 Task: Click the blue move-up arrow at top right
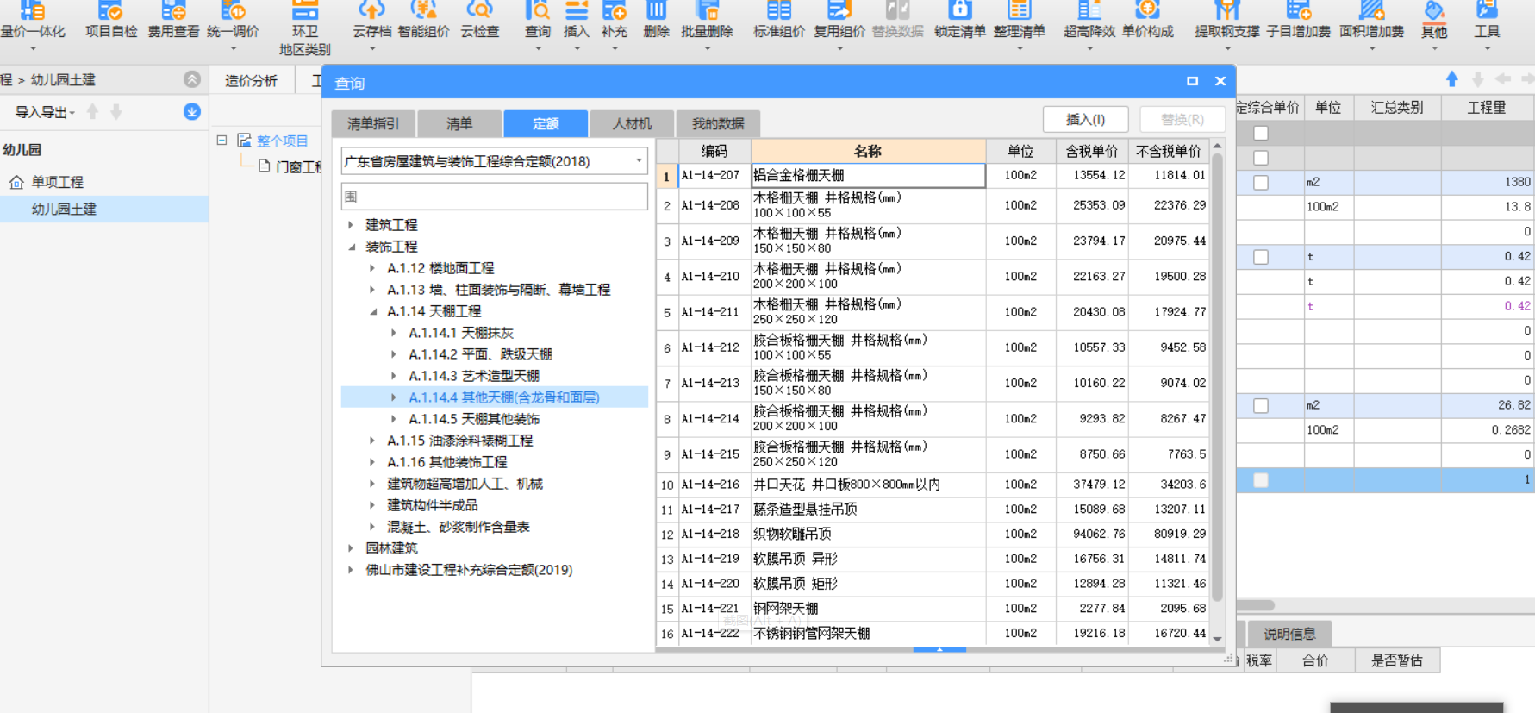tap(1452, 79)
